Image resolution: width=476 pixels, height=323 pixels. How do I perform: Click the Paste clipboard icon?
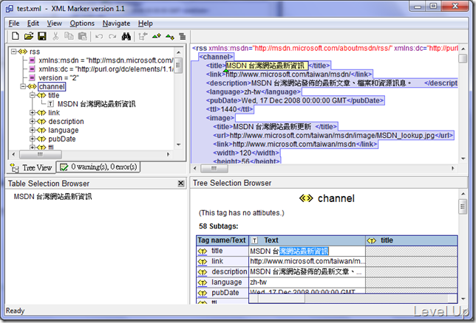coord(82,36)
